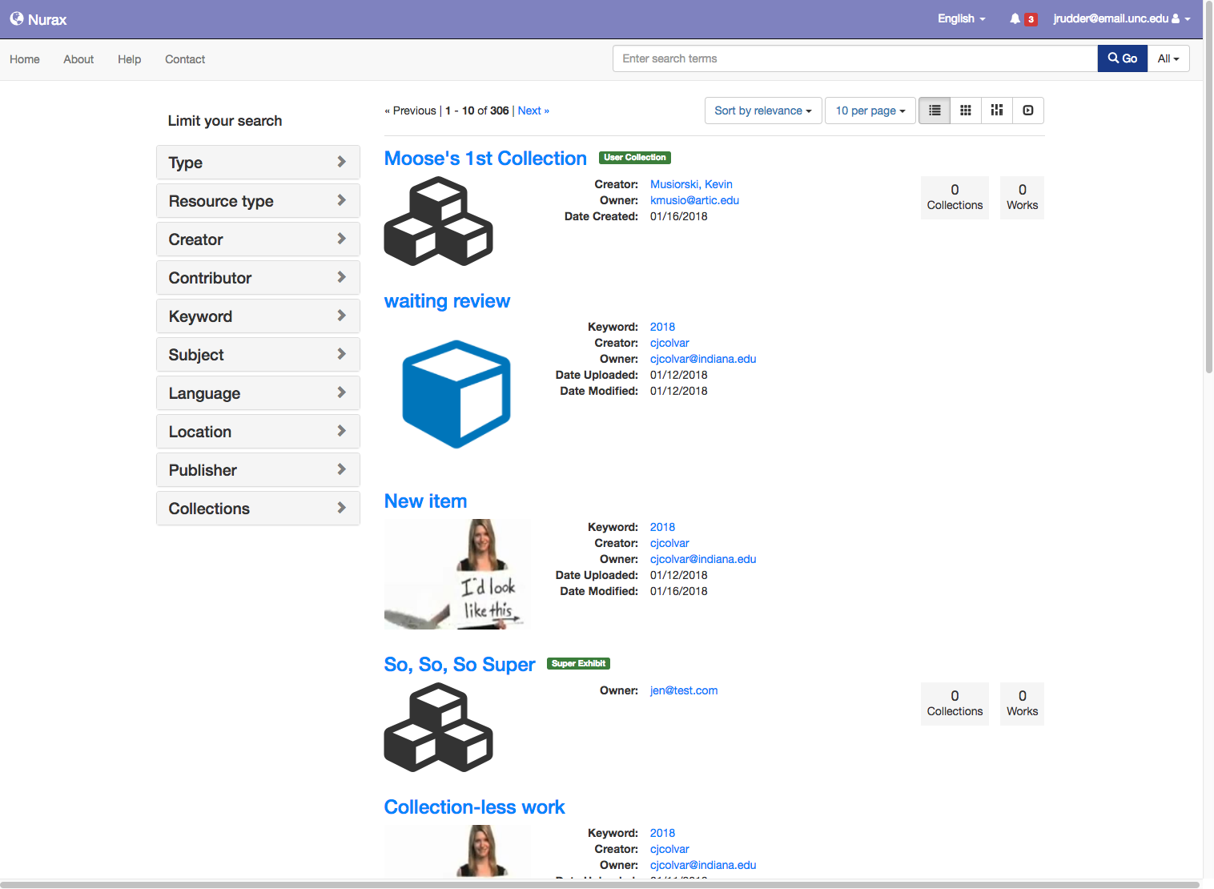Click the horizontal scrollbar at bottom
Screen dimensions: 1214x889
pos(601,884)
